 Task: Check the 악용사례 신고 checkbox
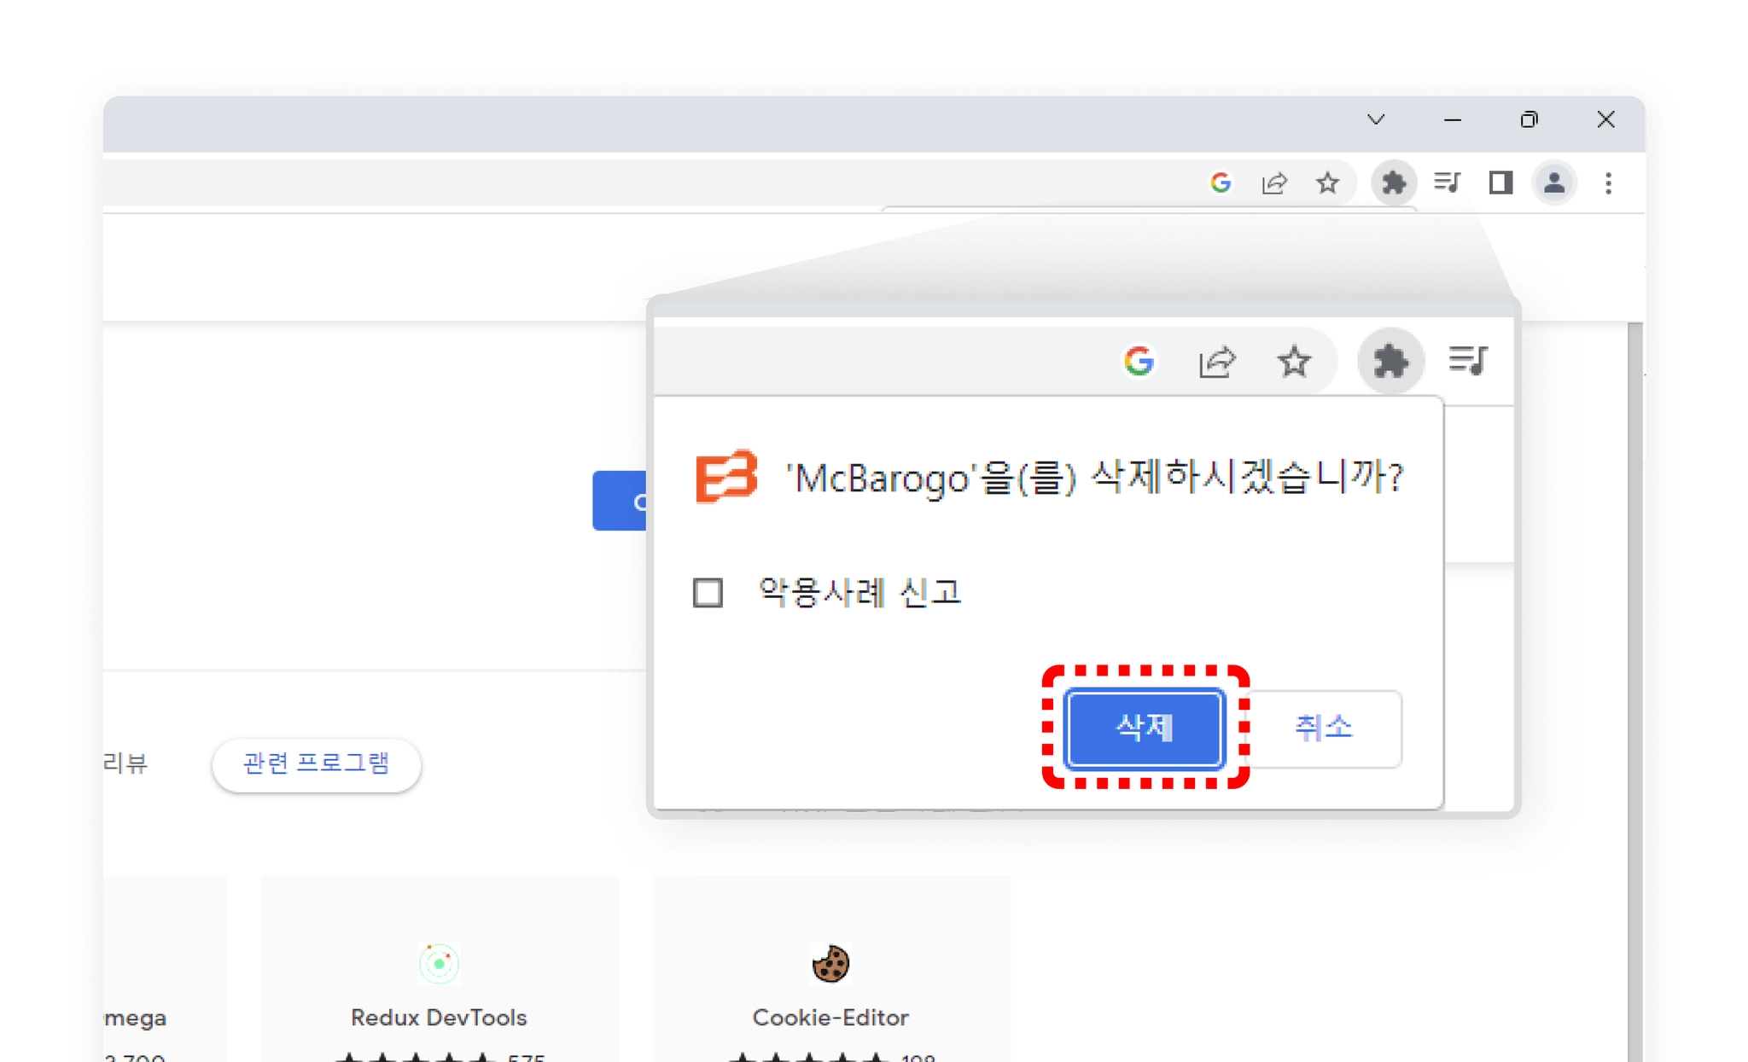708,592
